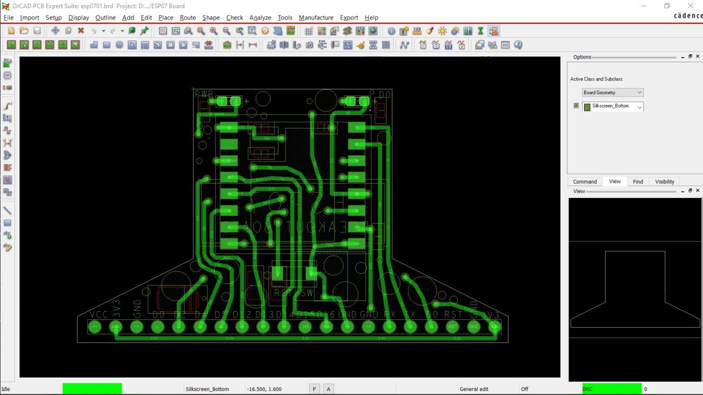
Task: Click the board thumbnail in View panel
Action: (635, 290)
